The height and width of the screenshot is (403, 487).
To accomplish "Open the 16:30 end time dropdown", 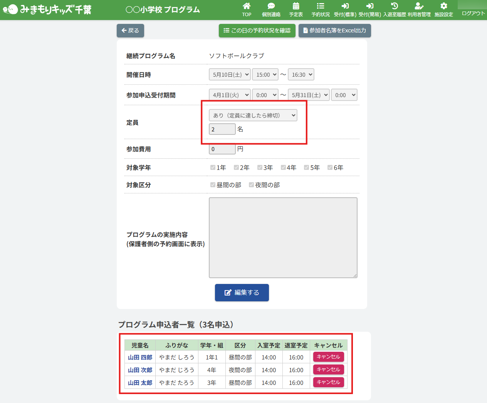I will 301,75.
